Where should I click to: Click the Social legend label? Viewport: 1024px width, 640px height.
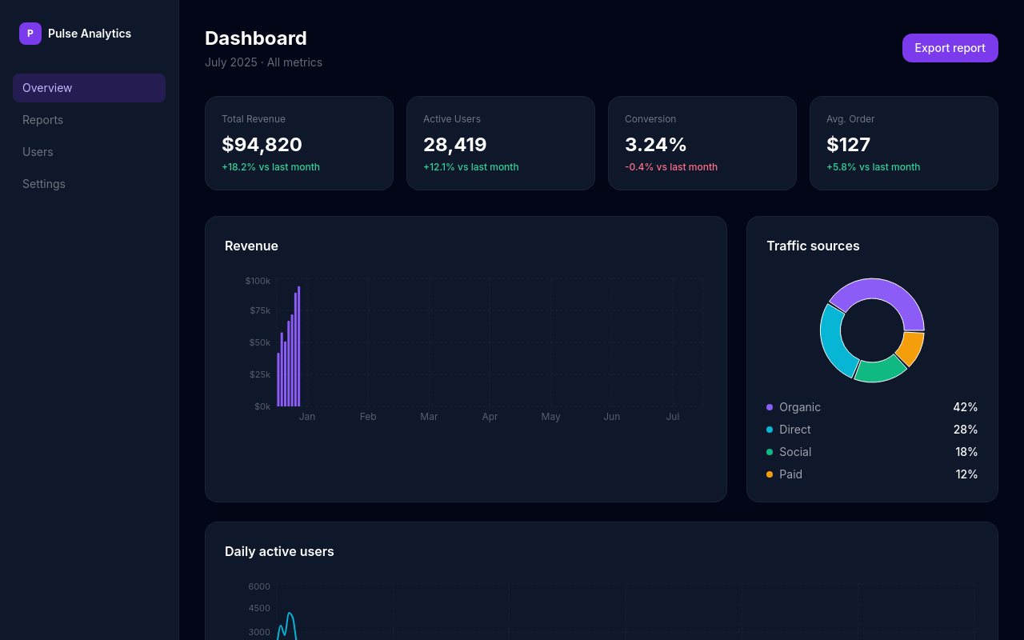click(795, 452)
